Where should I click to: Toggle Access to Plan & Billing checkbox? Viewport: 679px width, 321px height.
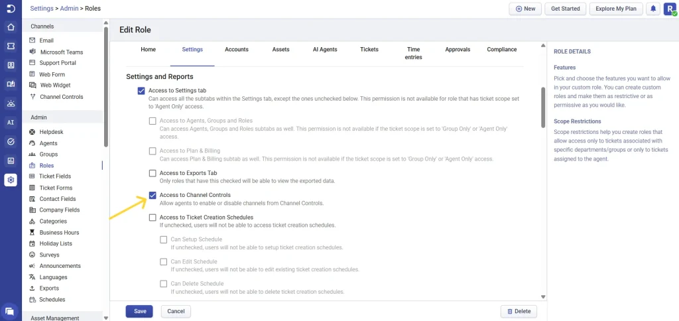pos(153,151)
